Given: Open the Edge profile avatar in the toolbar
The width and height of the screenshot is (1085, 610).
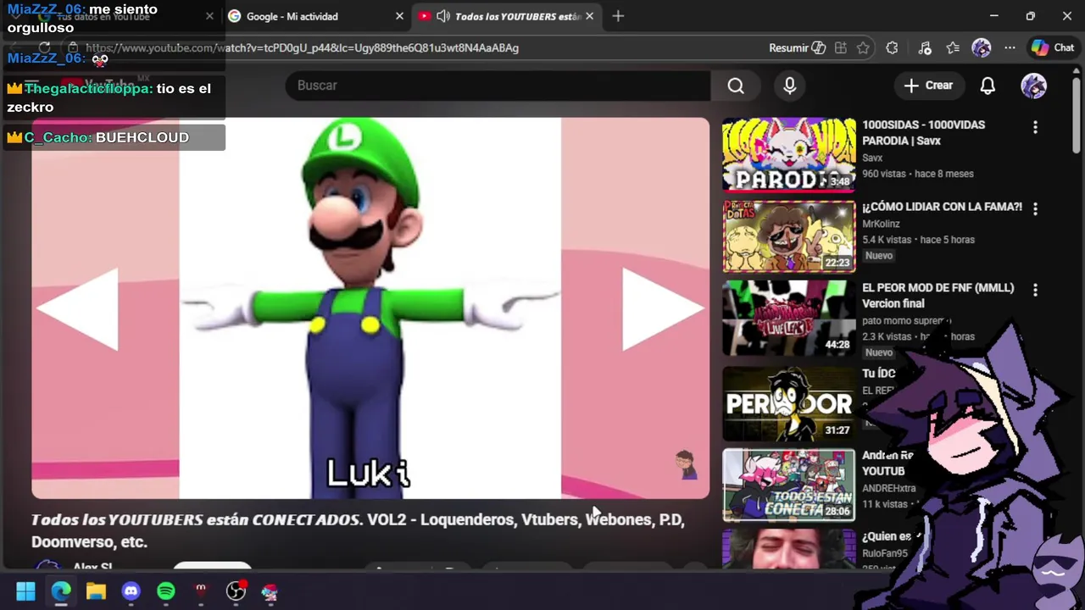Looking at the screenshot, I should 982,48.
